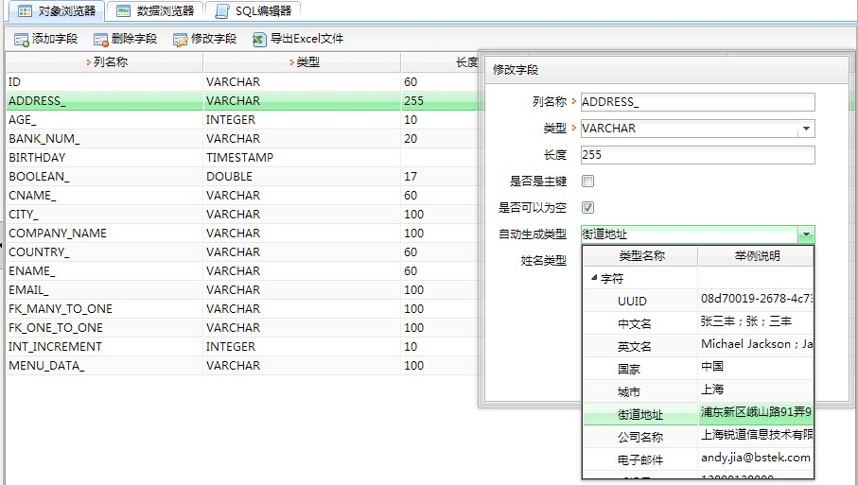858x485 pixels.
Task: Click the 对象浏览器 tab icon
Action: pyautogui.click(x=26, y=11)
